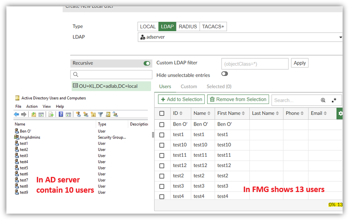Open the AD toolbar Help question-mark icon

pos(61,114)
